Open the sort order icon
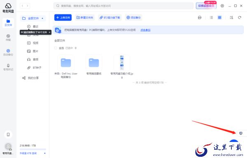The width and height of the screenshot is (247, 158). [231, 17]
